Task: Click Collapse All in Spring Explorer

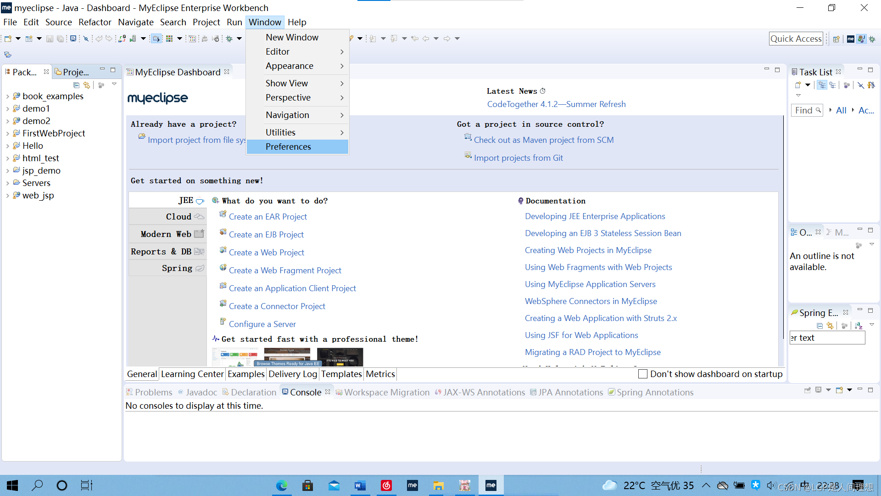Action: click(x=820, y=326)
